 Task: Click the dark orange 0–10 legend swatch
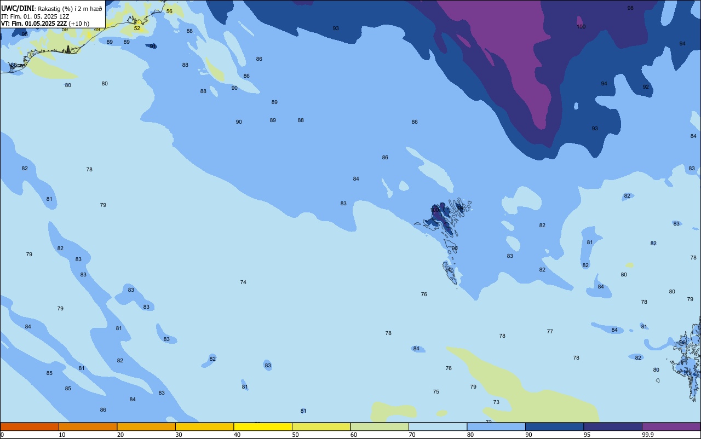(30, 426)
